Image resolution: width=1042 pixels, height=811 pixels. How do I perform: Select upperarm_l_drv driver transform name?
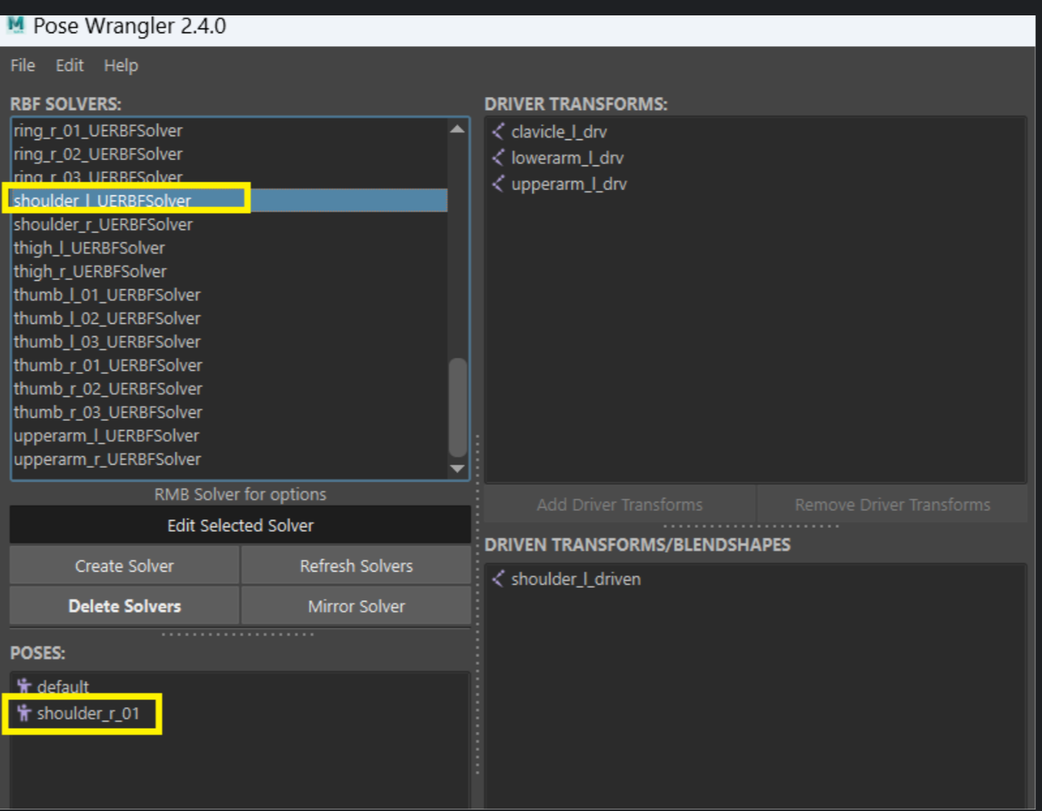click(x=569, y=184)
